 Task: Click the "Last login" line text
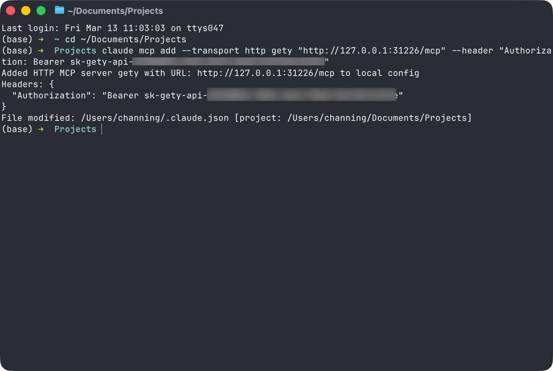112,28
